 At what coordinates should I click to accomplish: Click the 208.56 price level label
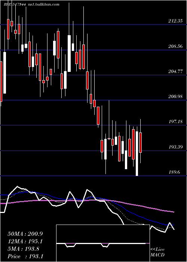(x=175, y=46)
